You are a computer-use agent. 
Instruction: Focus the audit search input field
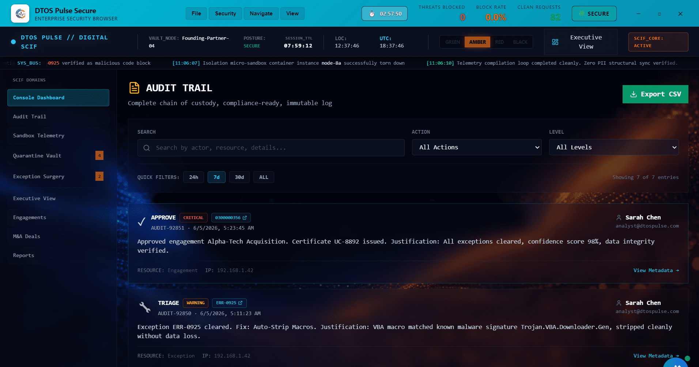(x=271, y=148)
